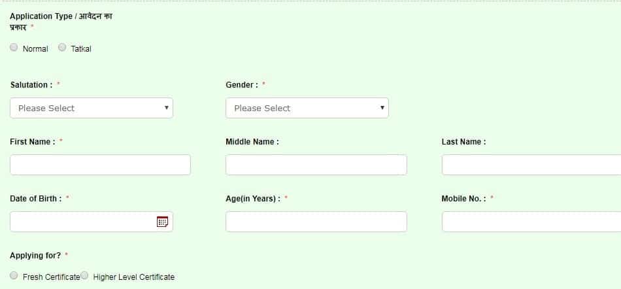
Task: Click the Fresh Certificate label text
Action: 52,277
